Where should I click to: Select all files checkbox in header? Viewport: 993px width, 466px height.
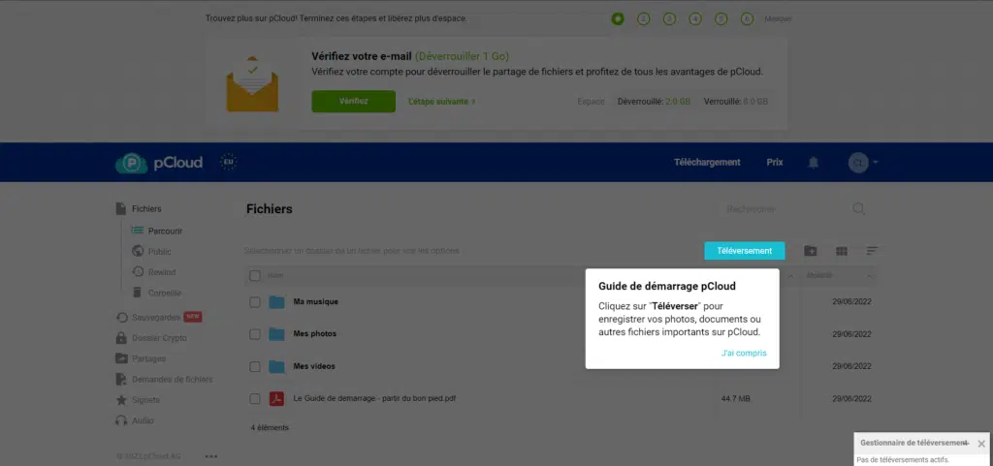coord(255,276)
